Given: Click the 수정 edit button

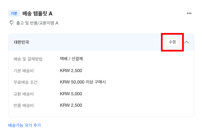Looking at the screenshot, I should coord(172,42).
